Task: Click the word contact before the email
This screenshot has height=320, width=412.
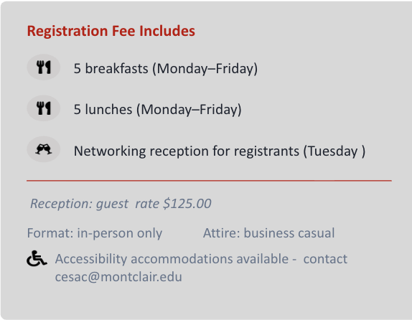Action: click(325, 259)
